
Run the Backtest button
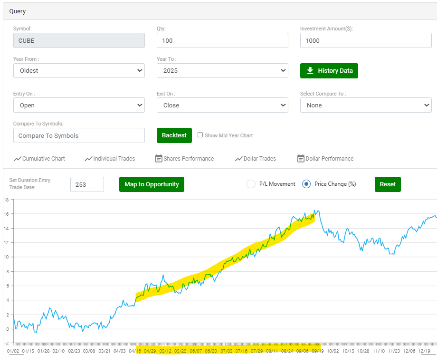[x=174, y=135]
